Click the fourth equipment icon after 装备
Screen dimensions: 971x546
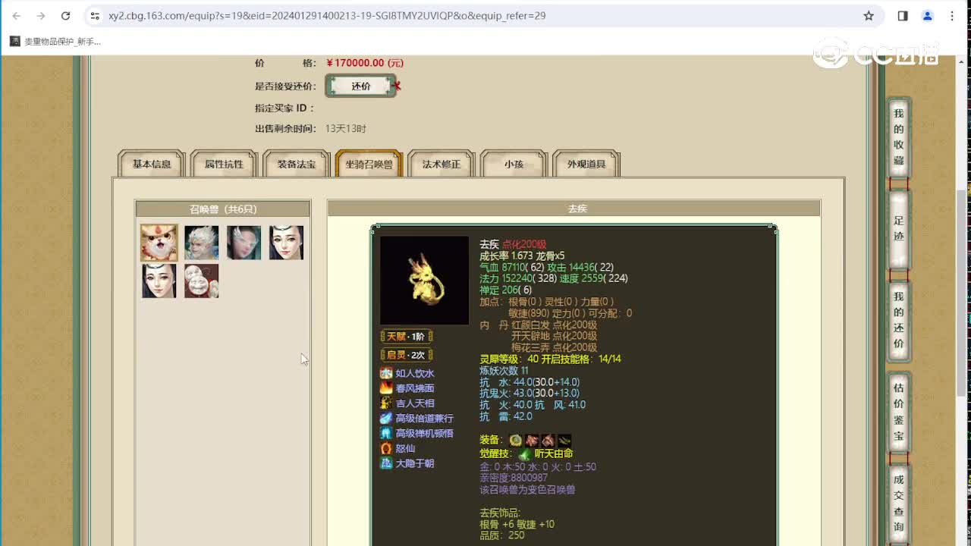[x=564, y=440]
